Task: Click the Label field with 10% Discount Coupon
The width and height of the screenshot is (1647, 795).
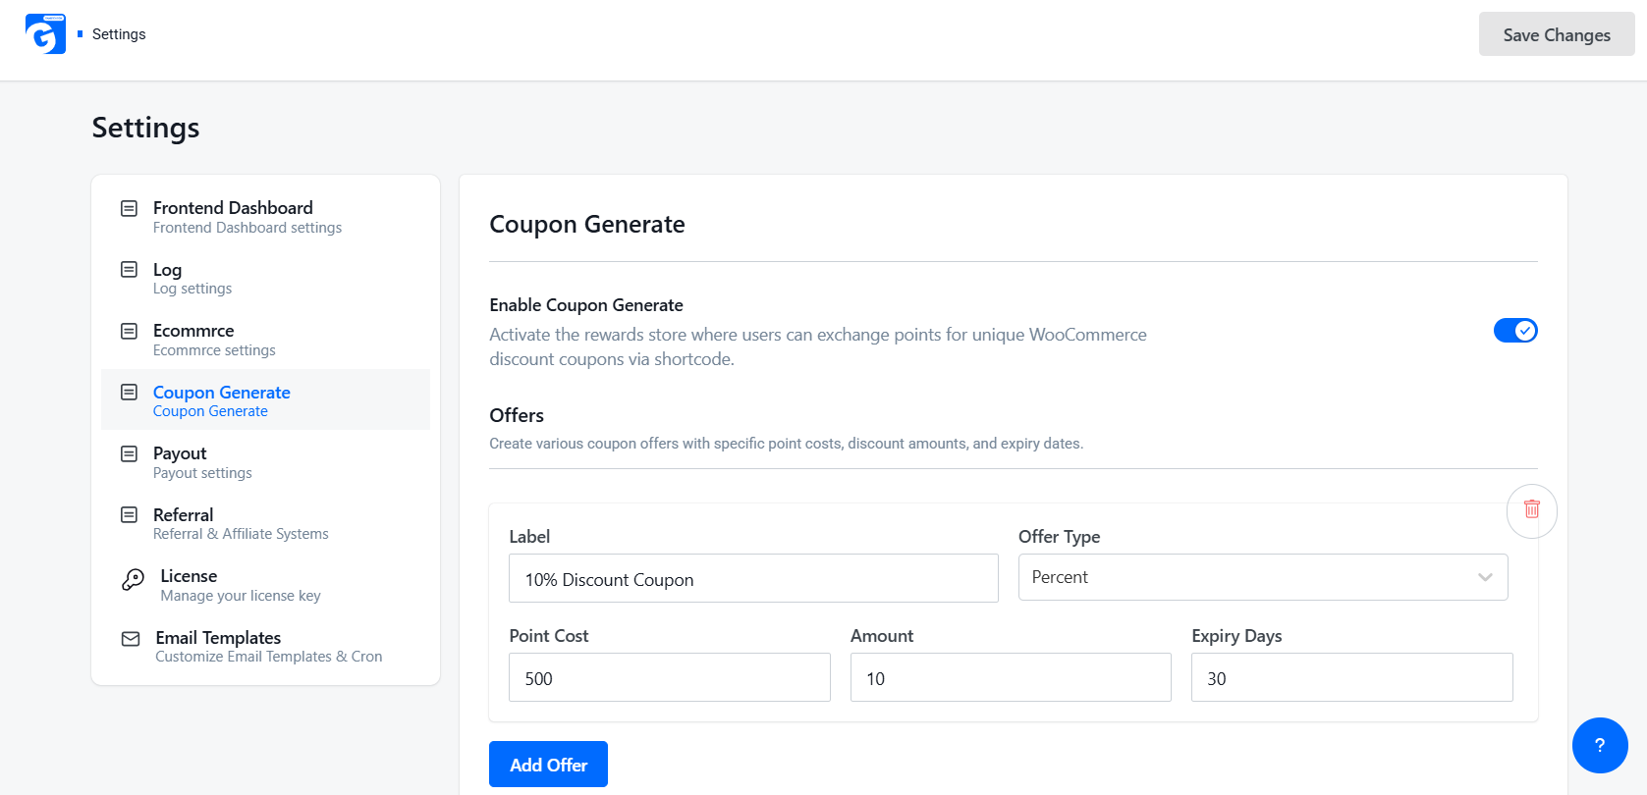Action: pos(753,579)
